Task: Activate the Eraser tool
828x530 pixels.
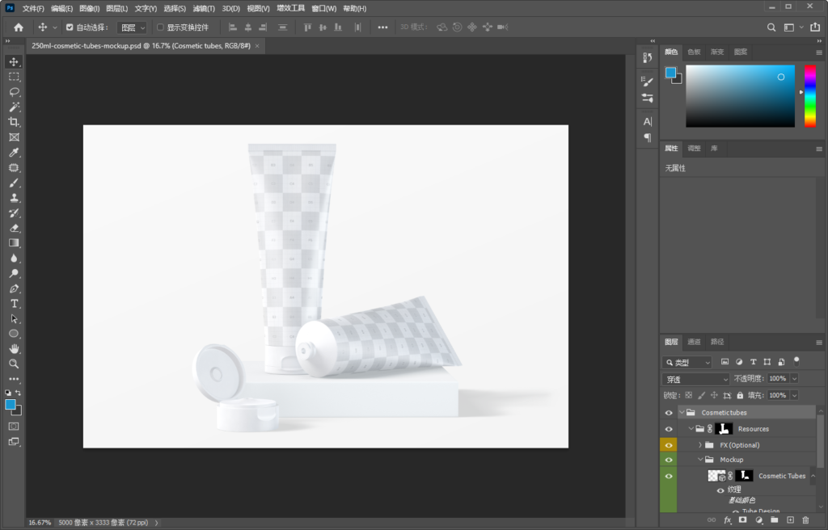Action: 14,228
